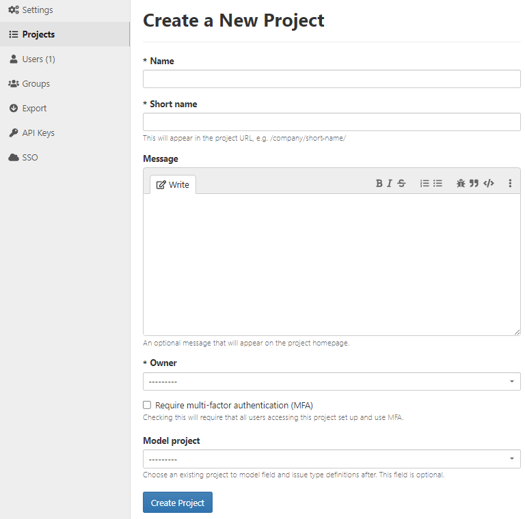Open the Owner dropdown
The width and height of the screenshot is (525, 519).
pyautogui.click(x=332, y=381)
